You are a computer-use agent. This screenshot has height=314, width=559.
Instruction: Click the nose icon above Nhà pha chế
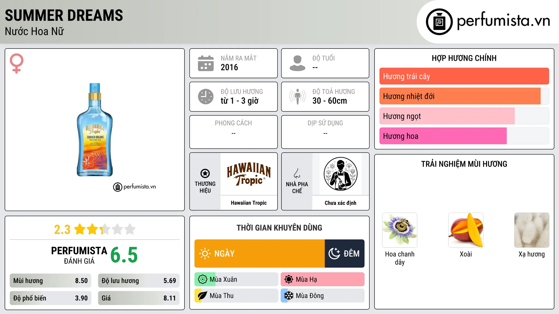tap(297, 173)
